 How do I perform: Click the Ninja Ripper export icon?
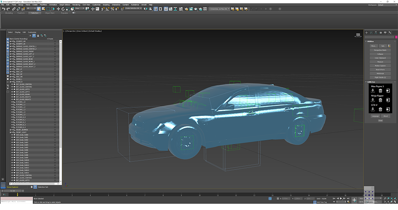(388, 100)
